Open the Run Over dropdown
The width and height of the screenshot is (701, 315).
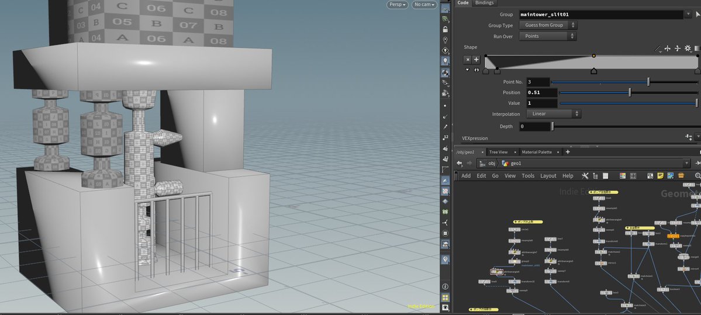pos(548,36)
